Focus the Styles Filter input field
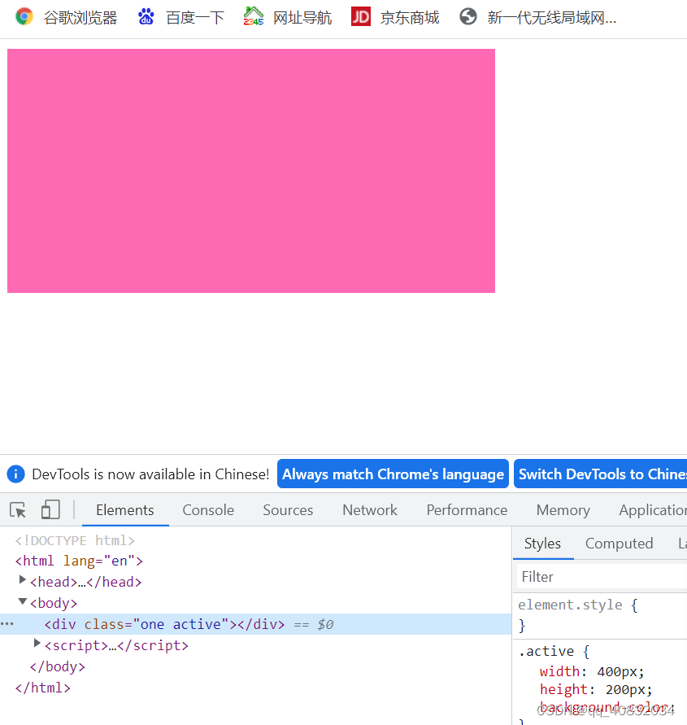This screenshot has width=687, height=725. click(602, 577)
